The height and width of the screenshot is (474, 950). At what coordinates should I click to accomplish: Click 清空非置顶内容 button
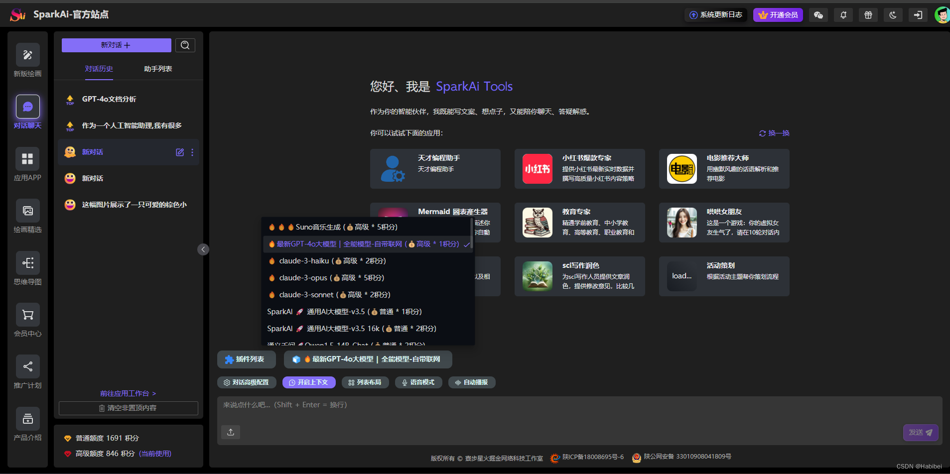(x=129, y=408)
